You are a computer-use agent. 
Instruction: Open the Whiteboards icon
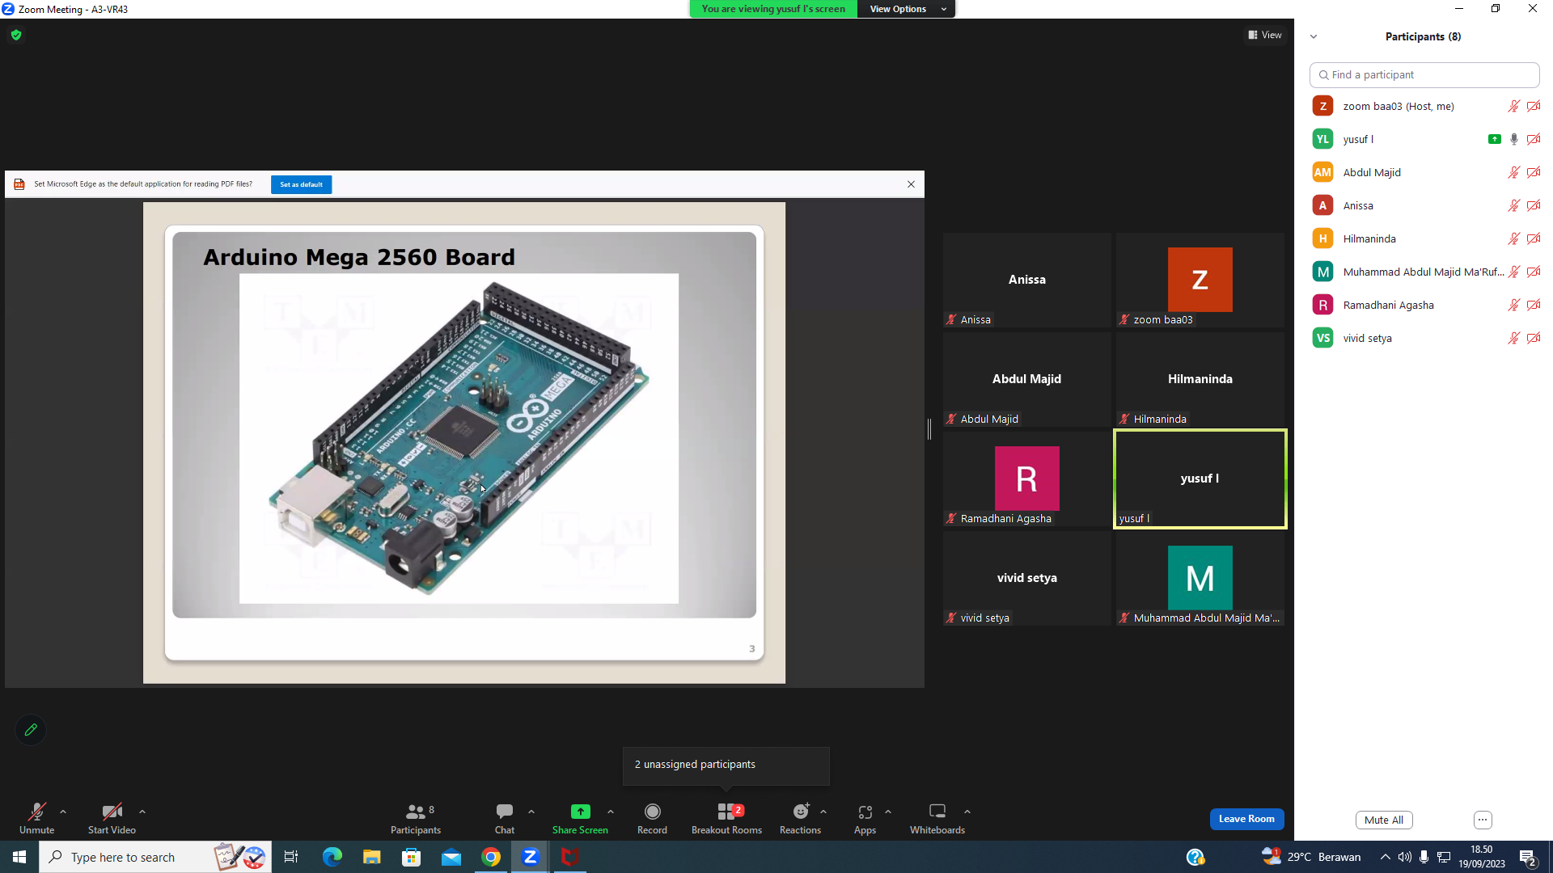(937, 811)
